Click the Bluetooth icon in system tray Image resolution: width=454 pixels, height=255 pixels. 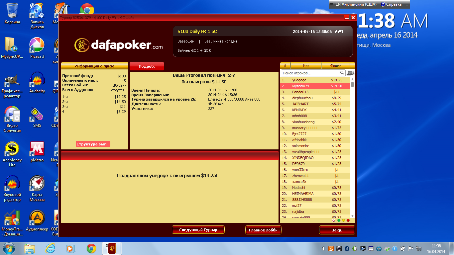pos(346,248)
